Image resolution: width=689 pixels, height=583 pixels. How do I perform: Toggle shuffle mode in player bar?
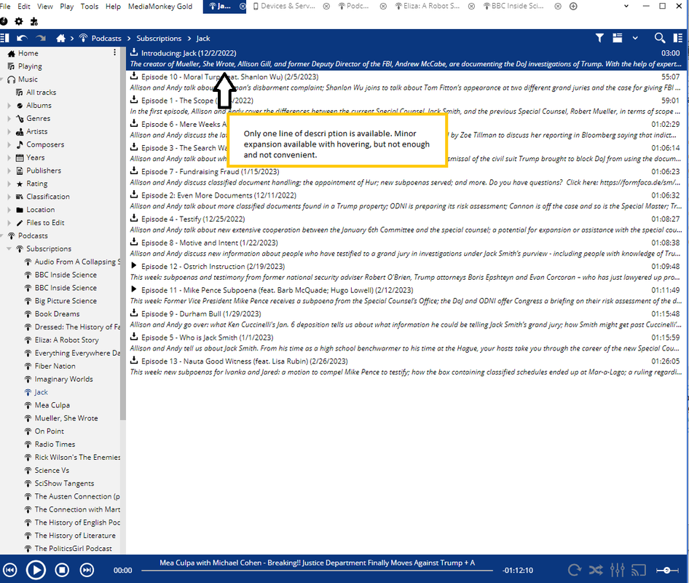tap(596, 571)
